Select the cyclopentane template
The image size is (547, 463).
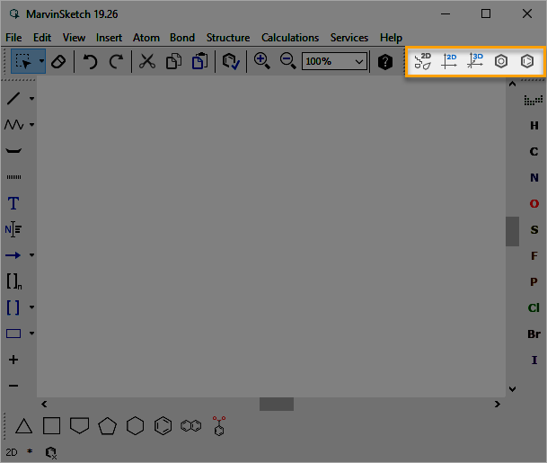click(x=108, y=425)
